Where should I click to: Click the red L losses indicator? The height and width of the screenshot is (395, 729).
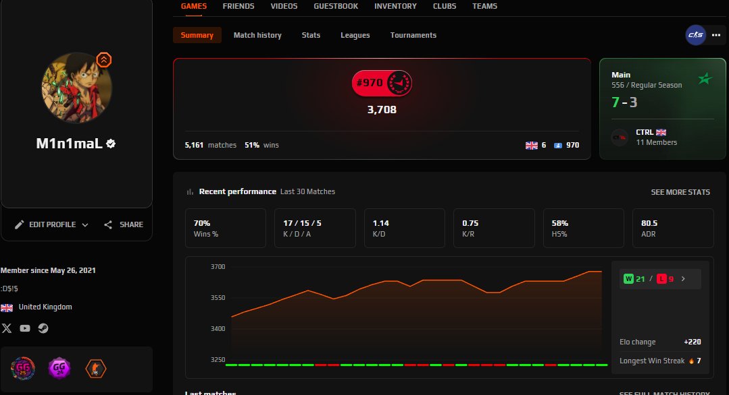[661, 278]
